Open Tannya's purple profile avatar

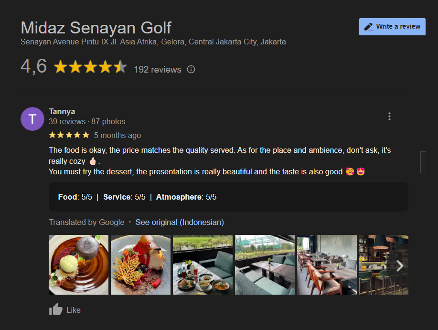[32, 119]
